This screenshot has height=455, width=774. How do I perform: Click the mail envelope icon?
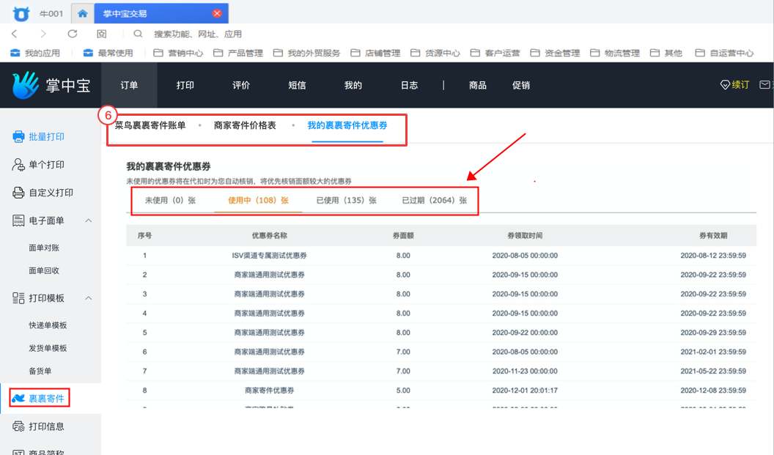pyautogui.click(x=764, y=85)
